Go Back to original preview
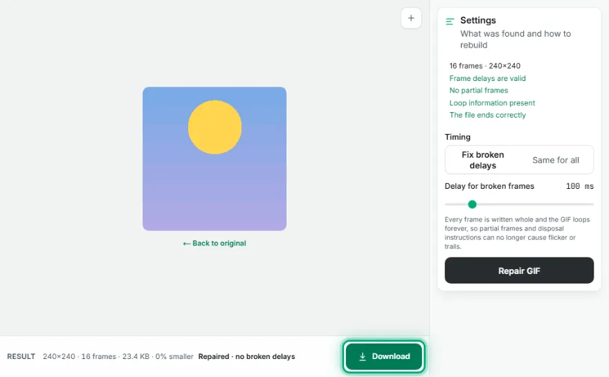This screenshot has width=609, height=377. coord(215,243)
